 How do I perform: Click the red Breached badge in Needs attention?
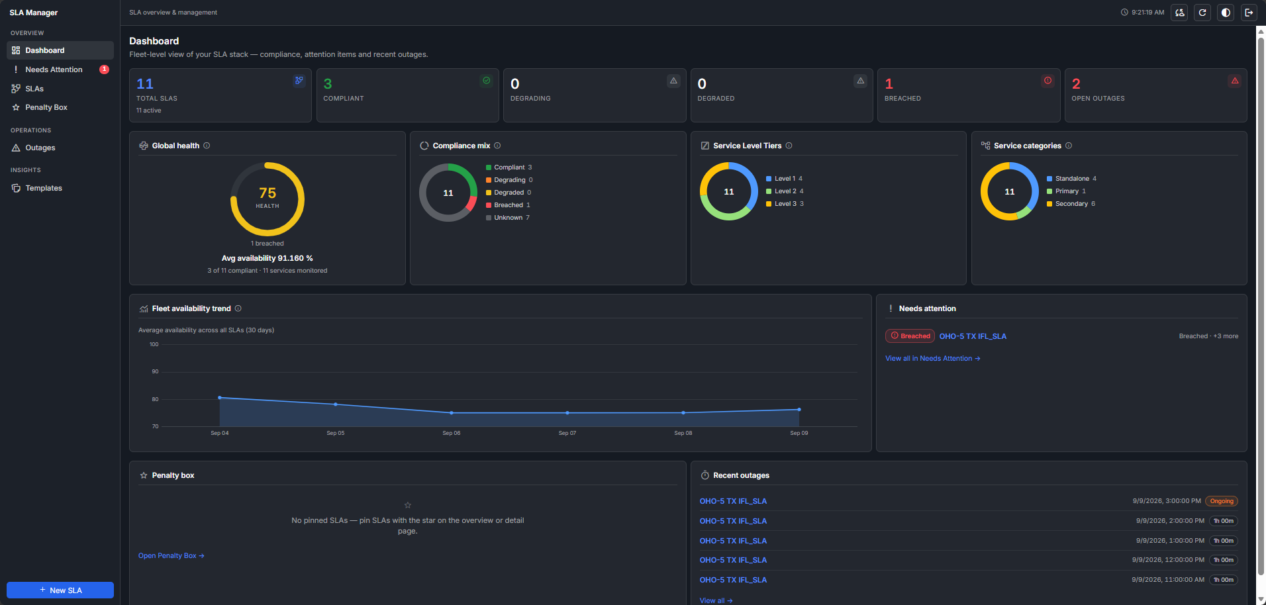(910, 336)
